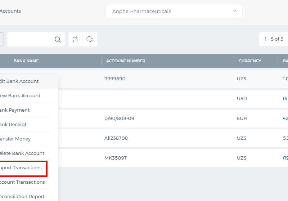Open Account Transactions from menu
Viewport: 288px width, 201px height.
pyautogui.click(x=22, y=182)
